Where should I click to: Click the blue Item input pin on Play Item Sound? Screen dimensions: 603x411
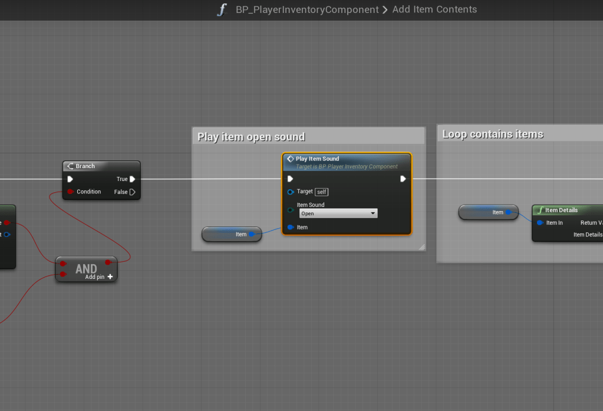click(291, 227)
